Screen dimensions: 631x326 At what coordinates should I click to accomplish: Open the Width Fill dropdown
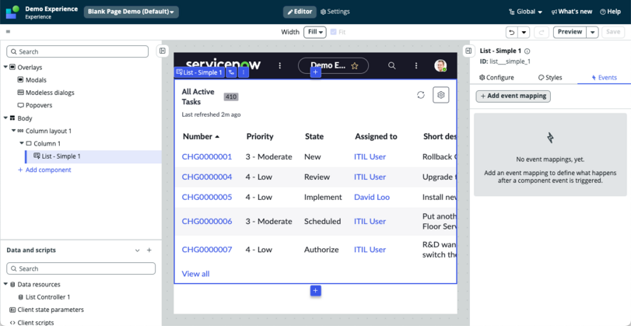click(314, 32)
